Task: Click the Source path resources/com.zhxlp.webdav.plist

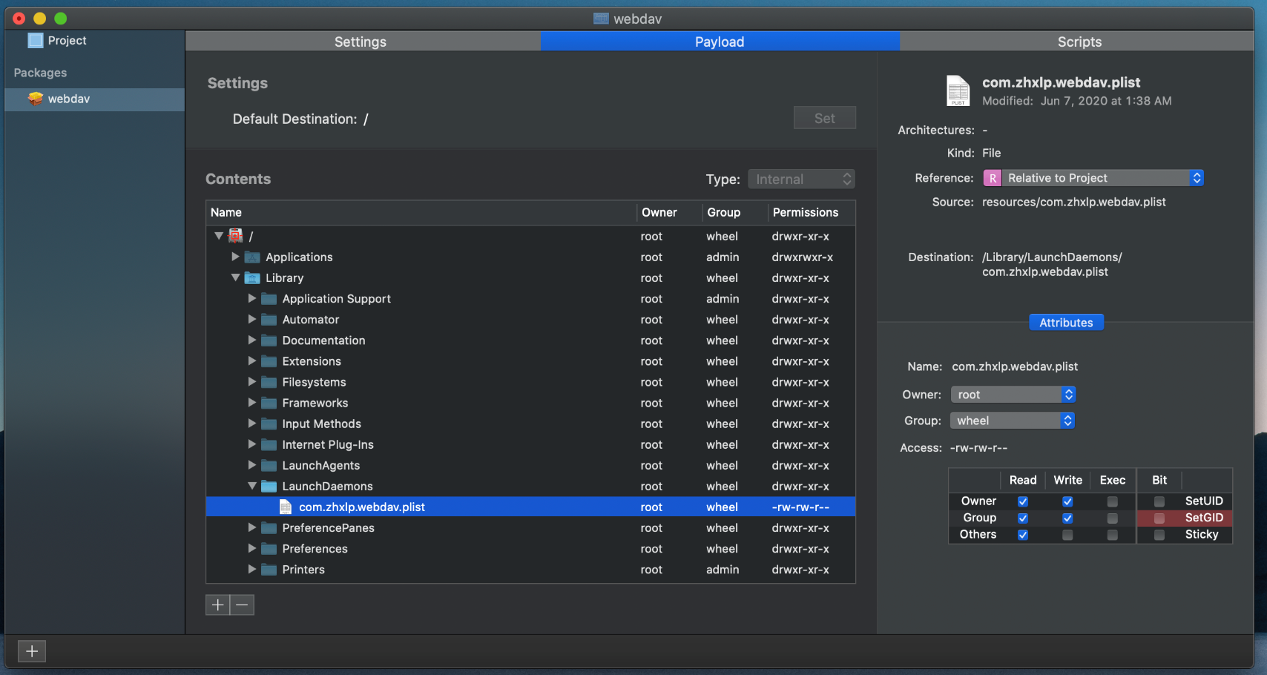Action: coord(1073,202)
